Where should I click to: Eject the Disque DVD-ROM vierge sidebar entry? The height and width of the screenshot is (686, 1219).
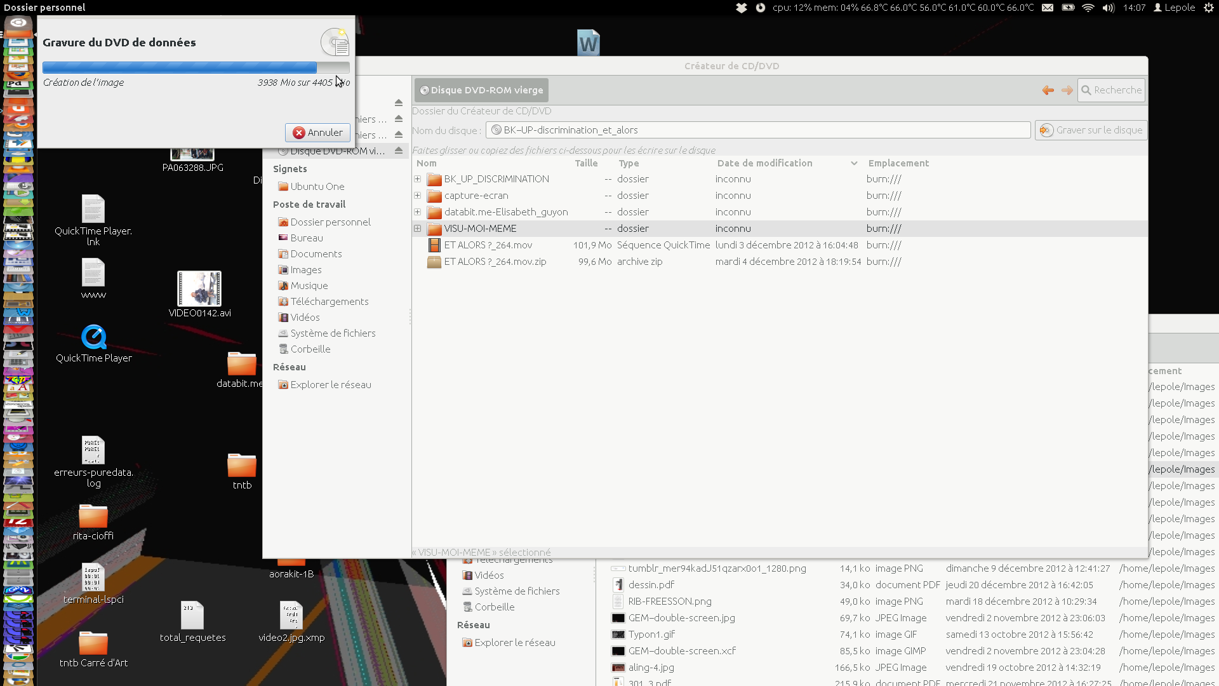(x=399, y=151)
